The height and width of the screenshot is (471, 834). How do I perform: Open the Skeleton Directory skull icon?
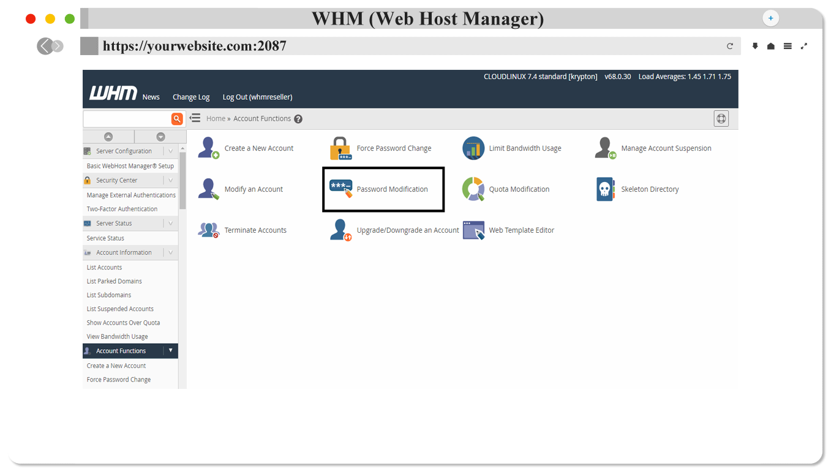click(606, 189)
